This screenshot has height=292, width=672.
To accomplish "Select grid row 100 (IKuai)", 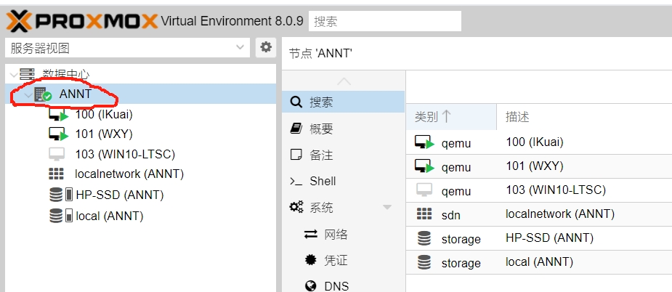I will click(x=539, y=142).
